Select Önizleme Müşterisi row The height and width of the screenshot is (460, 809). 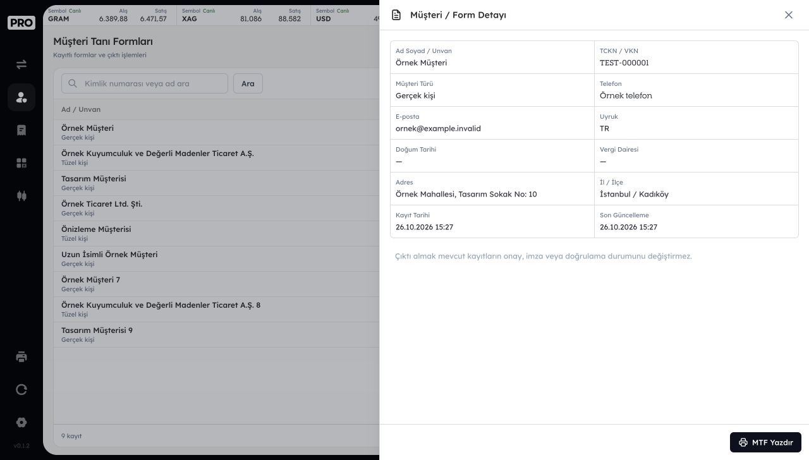click(x=216, y=233)
